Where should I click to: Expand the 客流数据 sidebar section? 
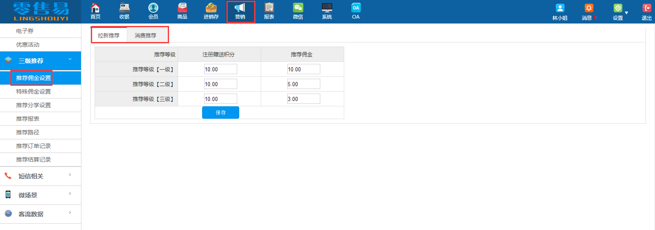point(40,214)
